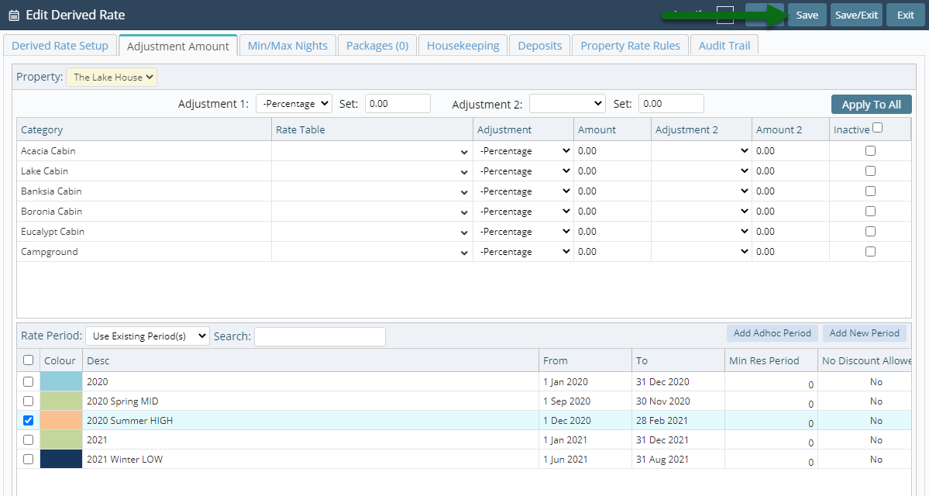This screenshot has height=496, width=929.
Task: Toggle the select-all rate periods checkbox
Action: 28,360
